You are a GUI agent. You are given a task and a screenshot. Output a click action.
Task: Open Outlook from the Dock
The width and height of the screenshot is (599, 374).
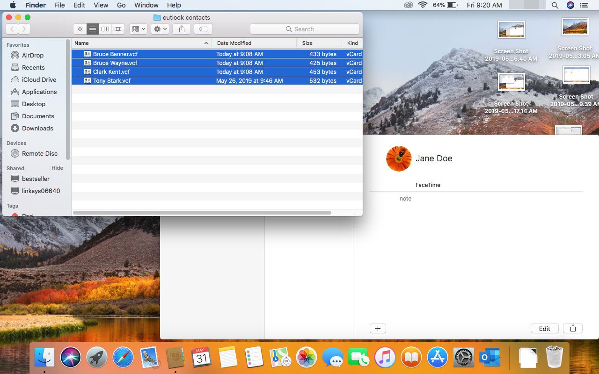(490, 358)
